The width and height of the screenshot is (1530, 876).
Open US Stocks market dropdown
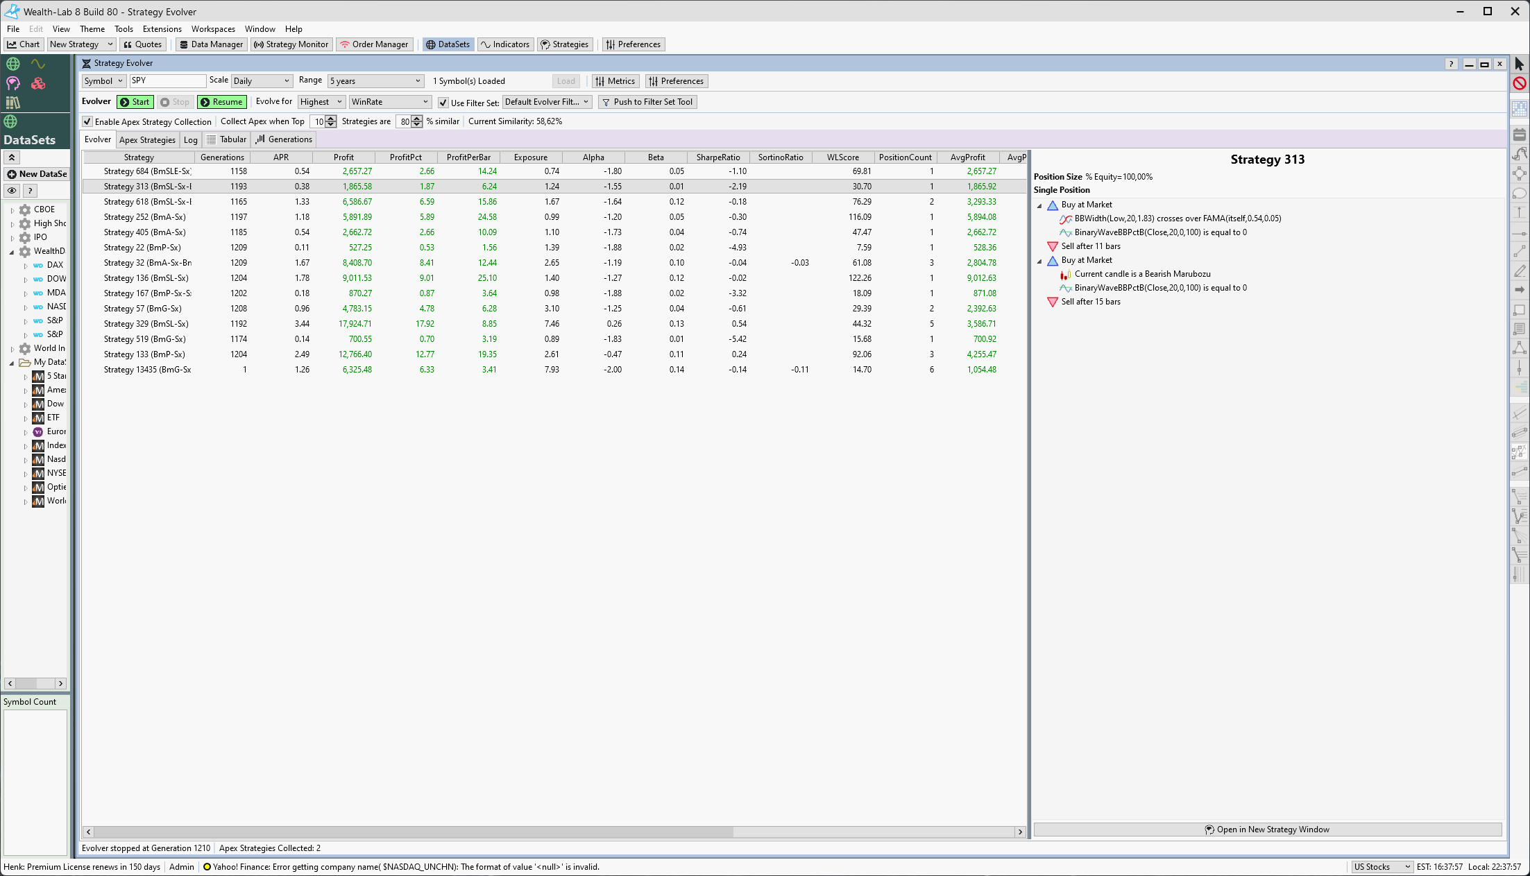[1382, 867]
